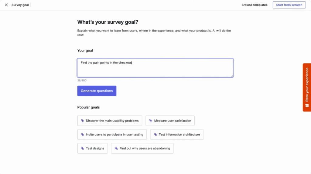Screen dimensions: 311x174
Task: Pick Find out why users are abandoning
Action: pos(145,149)
